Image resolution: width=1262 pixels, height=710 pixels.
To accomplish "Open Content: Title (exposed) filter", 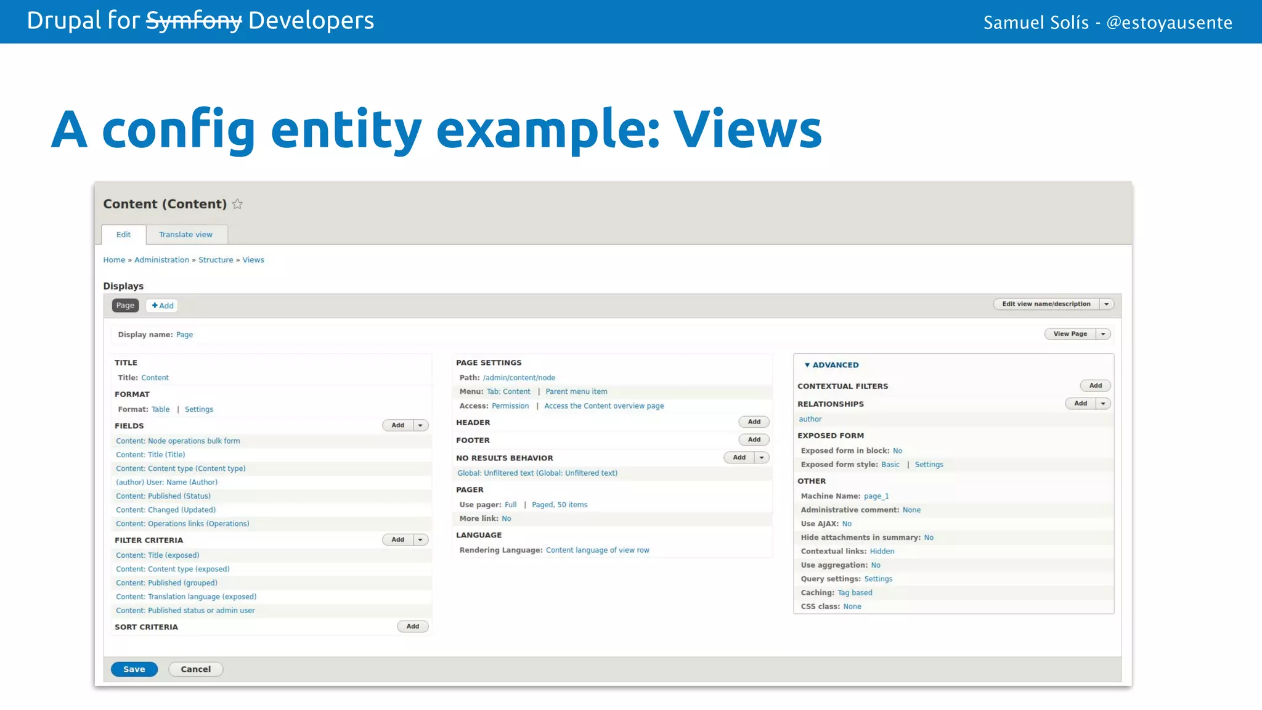I will tap(158, 555).
